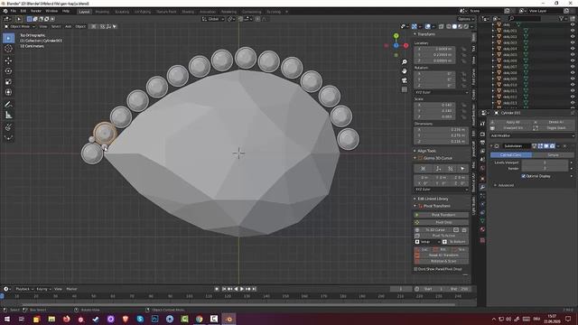Toggle lock on Location X field

point(463,49)
